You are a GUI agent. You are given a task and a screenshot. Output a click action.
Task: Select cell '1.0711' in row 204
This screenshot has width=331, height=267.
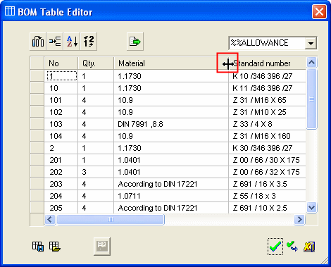pos(171,196)
